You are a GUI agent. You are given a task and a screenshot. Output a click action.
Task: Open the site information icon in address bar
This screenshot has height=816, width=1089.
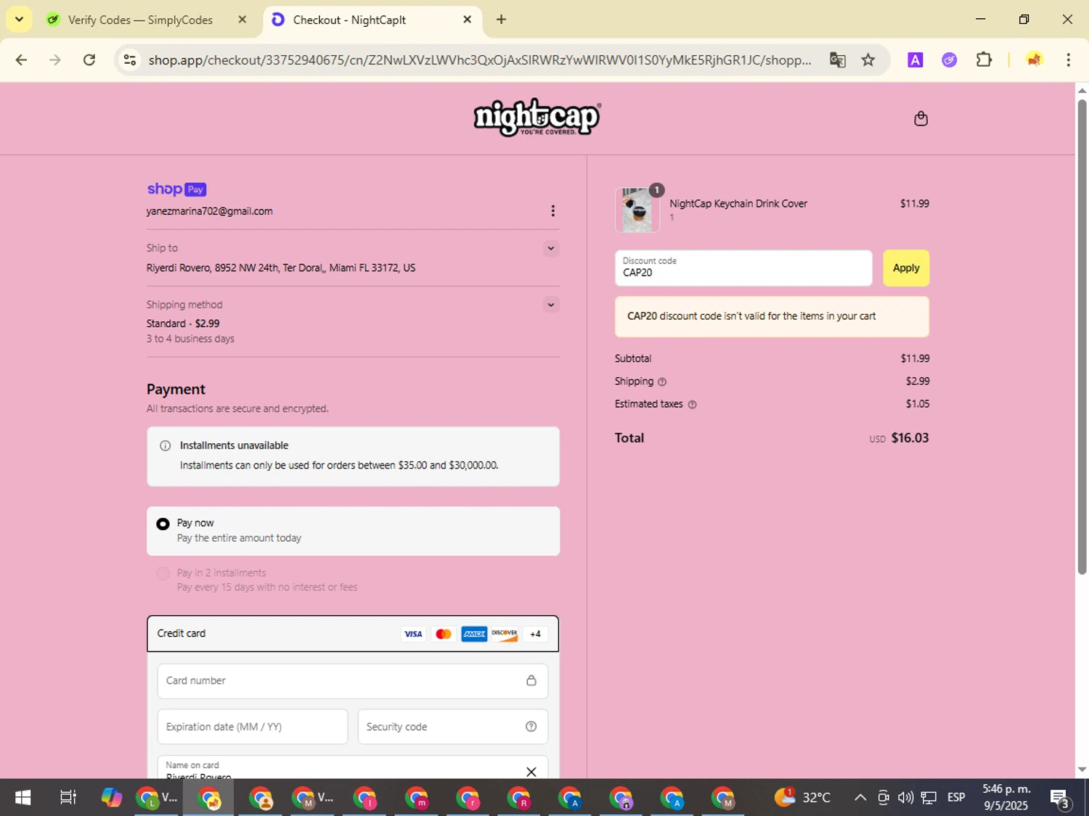pos(130,60)
